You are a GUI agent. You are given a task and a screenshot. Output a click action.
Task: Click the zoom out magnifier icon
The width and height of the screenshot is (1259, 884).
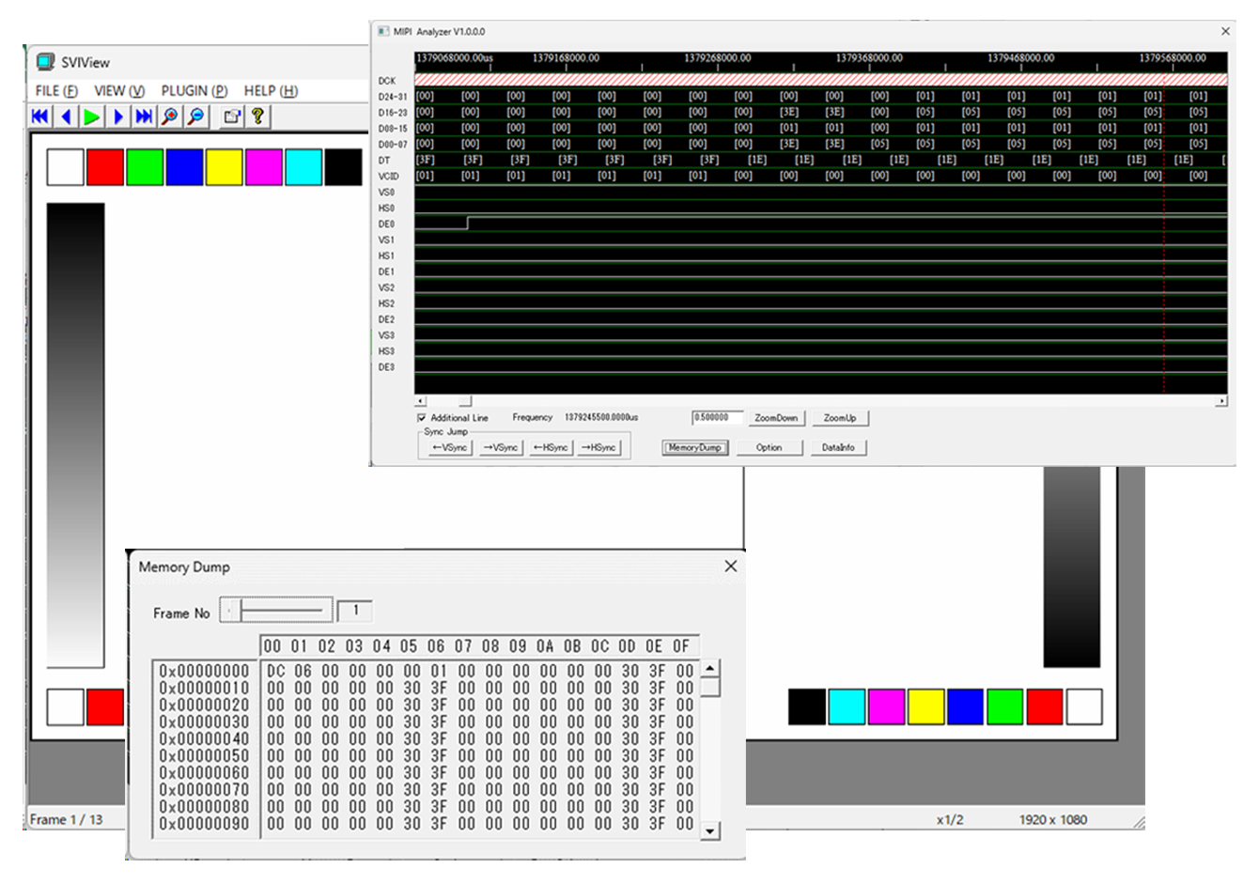(x=195, y=116)
